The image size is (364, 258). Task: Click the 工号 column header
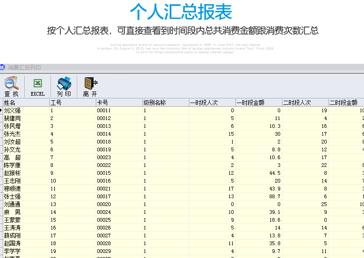[x=72, y=103]
